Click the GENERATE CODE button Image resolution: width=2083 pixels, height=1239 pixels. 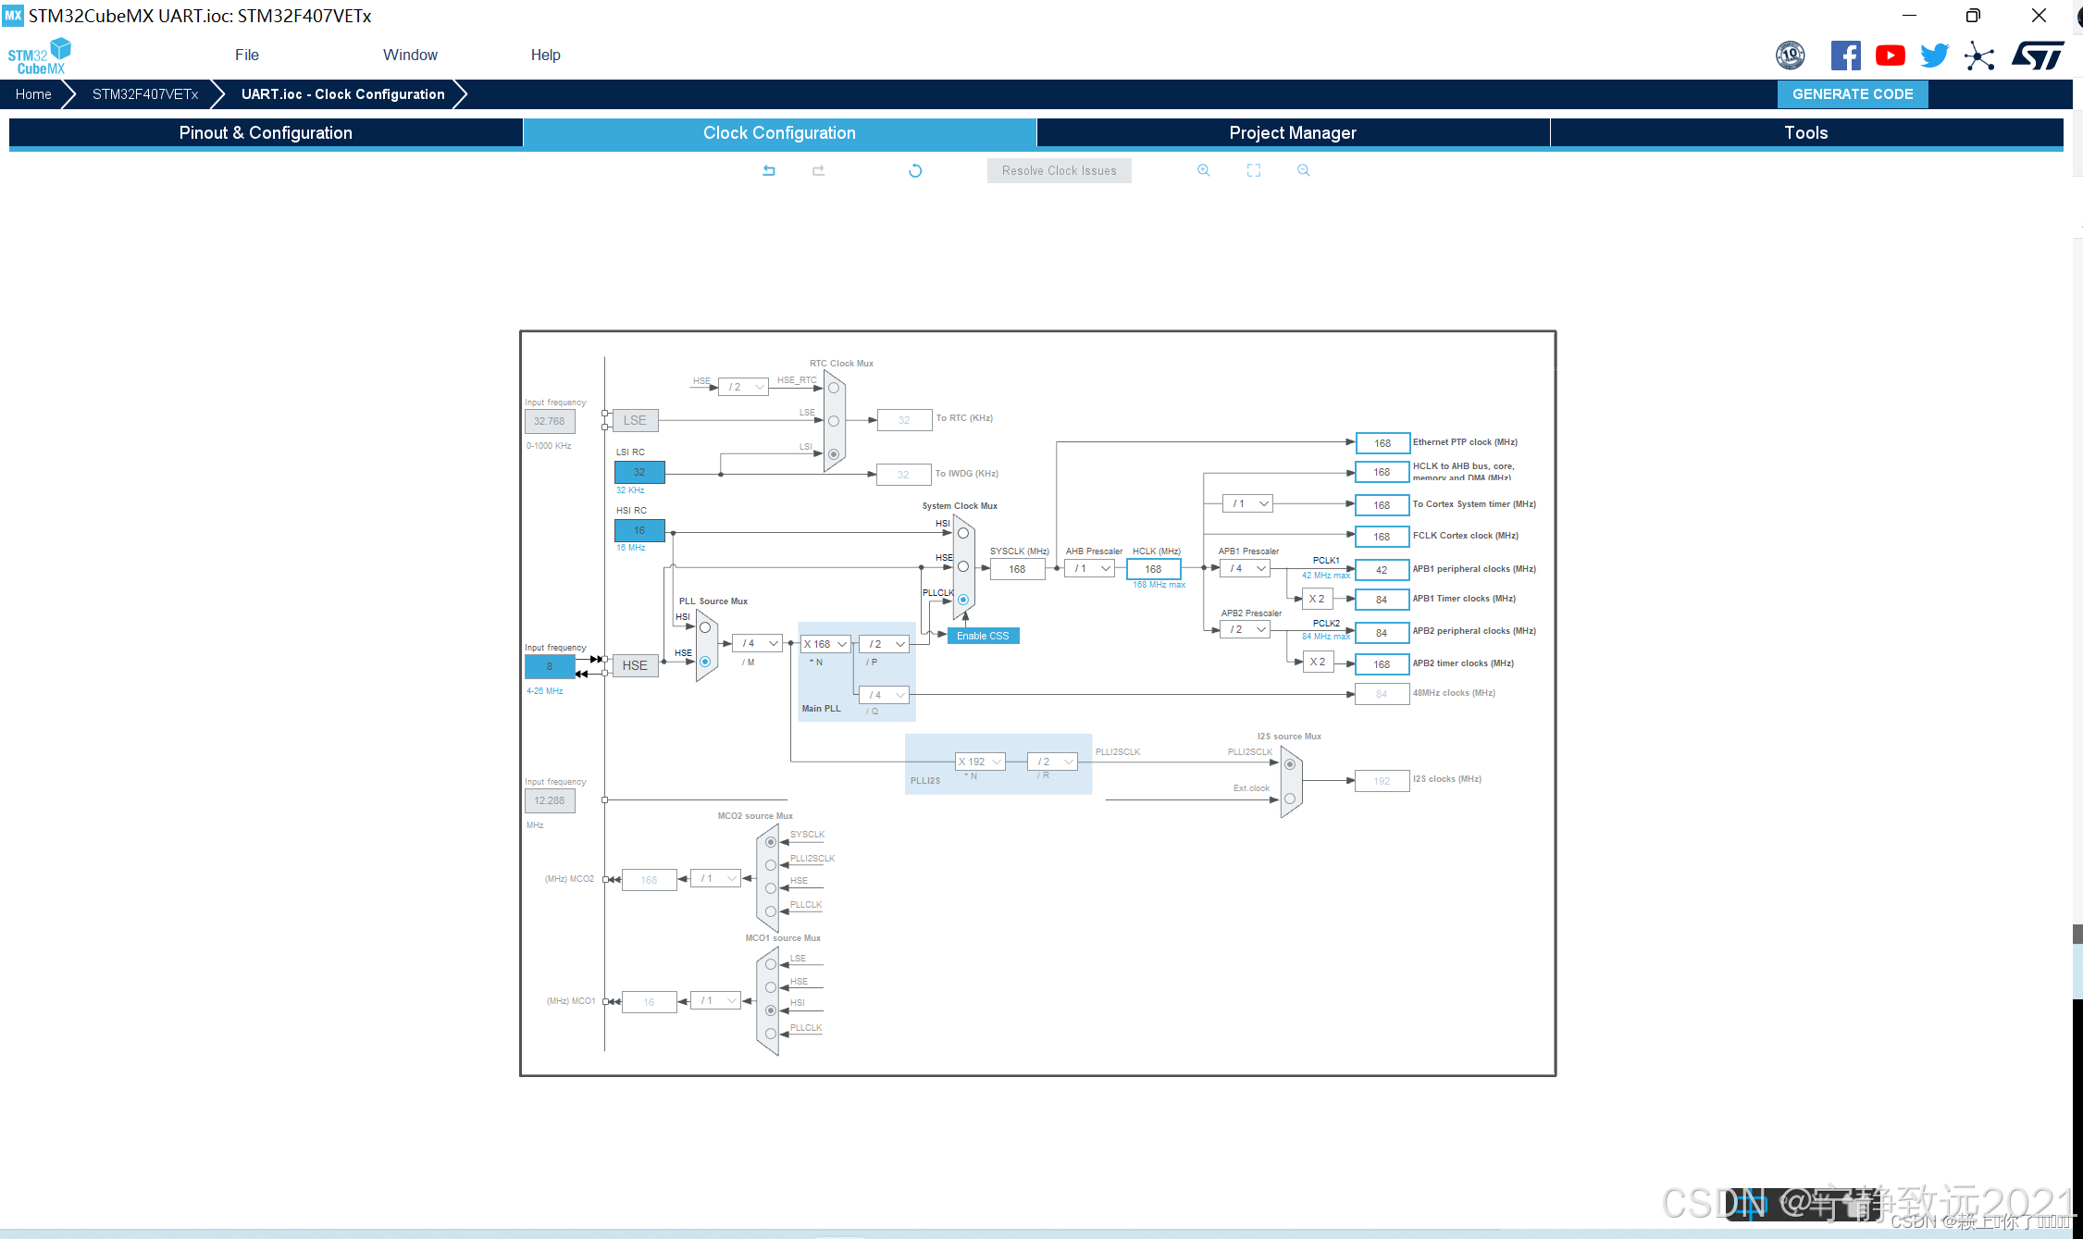click(1853, 94)
